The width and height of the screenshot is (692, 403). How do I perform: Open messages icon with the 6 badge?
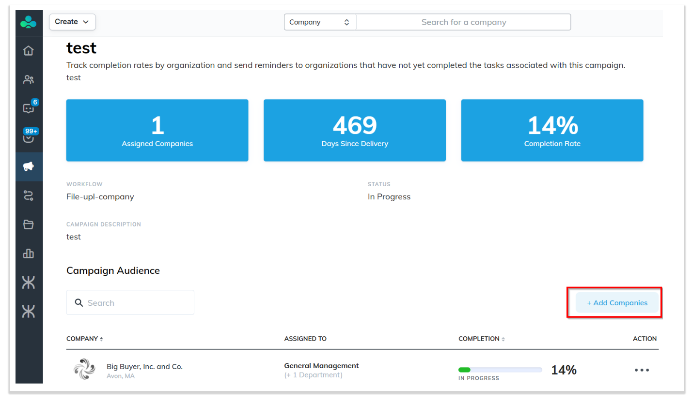tap(29, 108)
